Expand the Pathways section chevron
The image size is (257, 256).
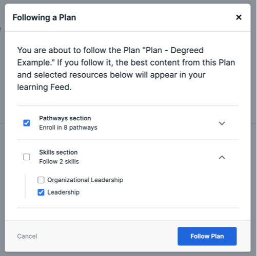point(222,123)
